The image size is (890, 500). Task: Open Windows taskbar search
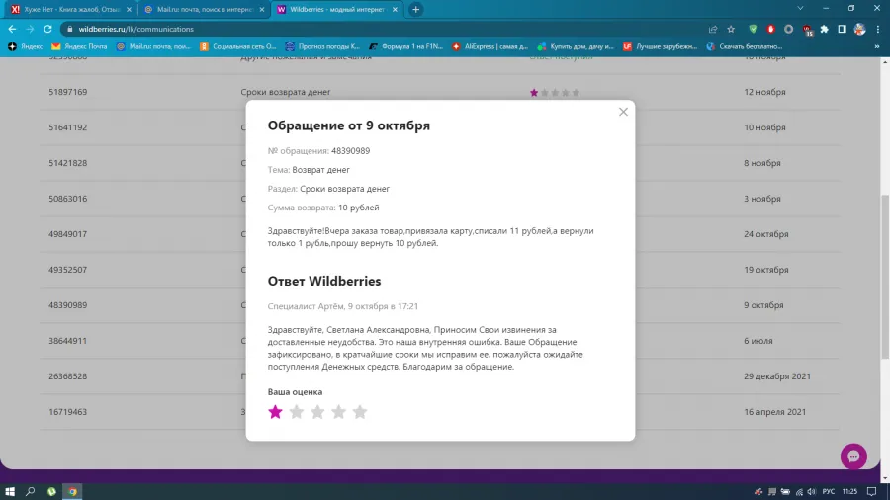click(30, 491)
